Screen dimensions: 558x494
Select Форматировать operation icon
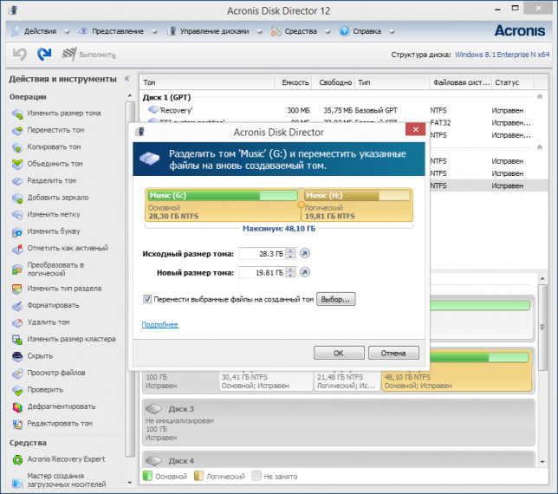pyautogui.click(x=17, y=306)
